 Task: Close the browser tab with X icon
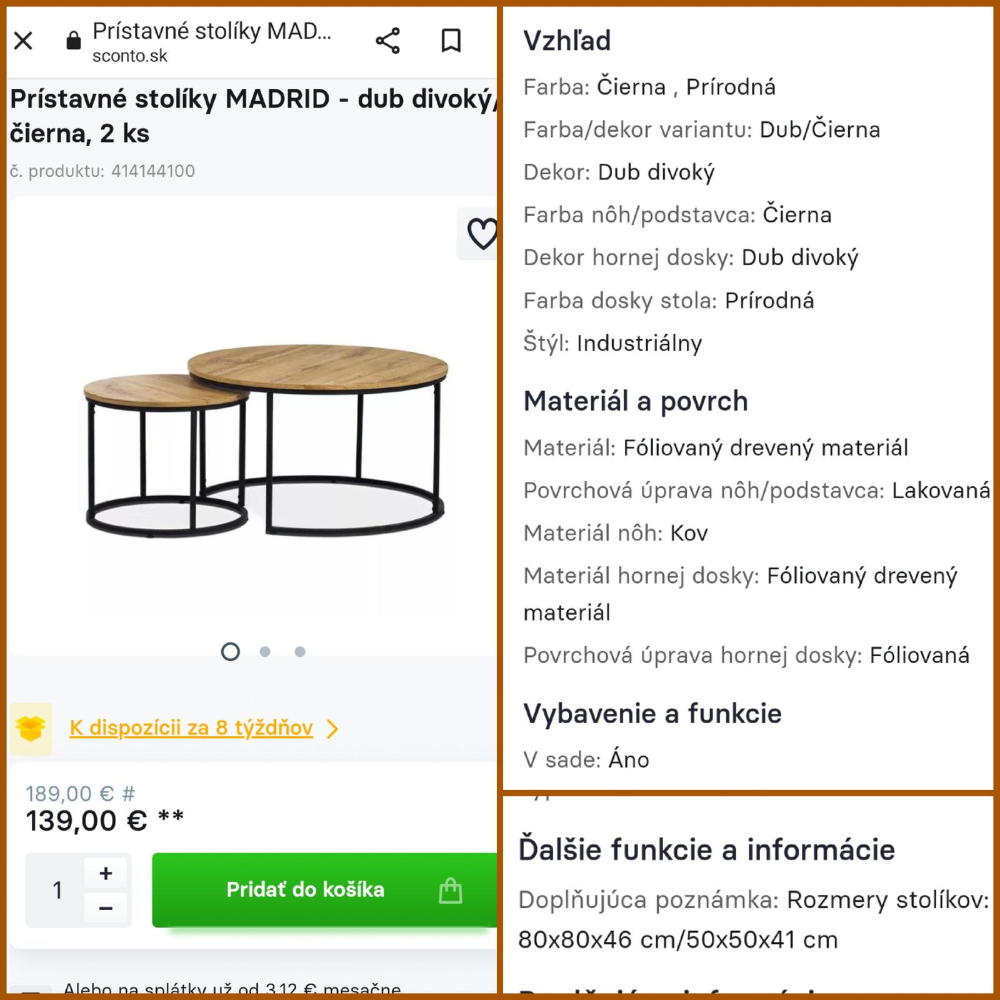[x=23, y=41]
